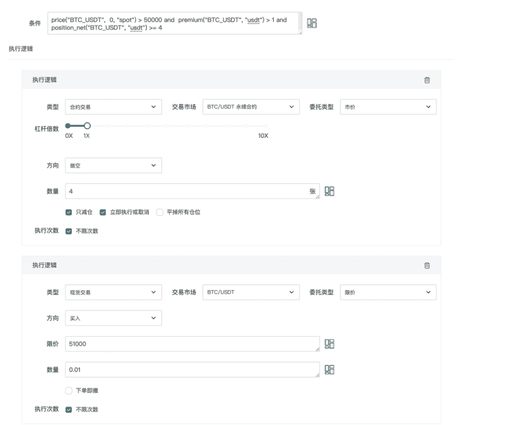Toggle 不限次数 in the spot trade block
511x425 pixels.
pyautogui.click(x=69, y=409)
